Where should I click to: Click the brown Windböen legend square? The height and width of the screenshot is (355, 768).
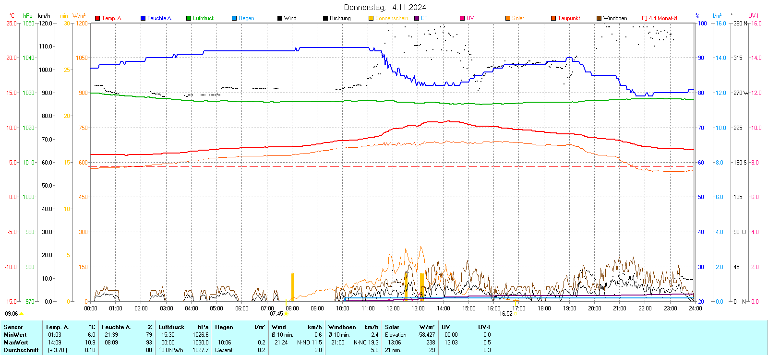[599, 18]
